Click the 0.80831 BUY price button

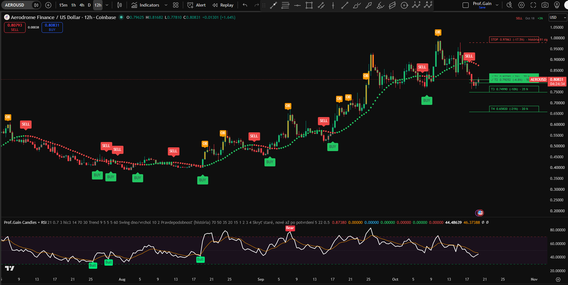point(52,27)
